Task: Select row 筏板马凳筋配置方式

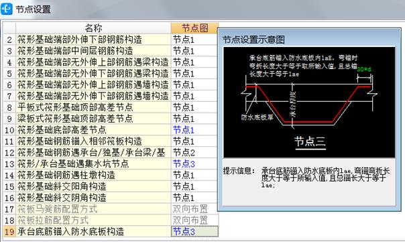Action: [x=93, y=208]
